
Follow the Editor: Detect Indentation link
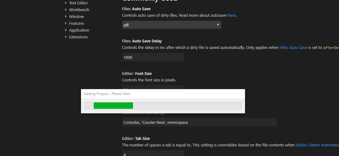(317, 145)
